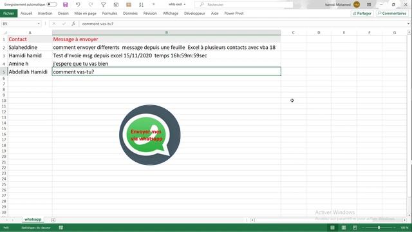This screenshot has height=232, width=412.
Task: Select column A header
Action: click(30, 32)
